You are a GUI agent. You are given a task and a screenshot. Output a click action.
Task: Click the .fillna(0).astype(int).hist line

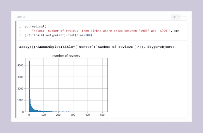59,35
